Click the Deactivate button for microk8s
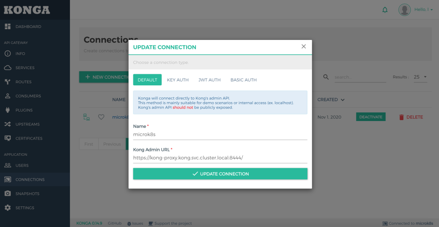 (x=371, y=117)
